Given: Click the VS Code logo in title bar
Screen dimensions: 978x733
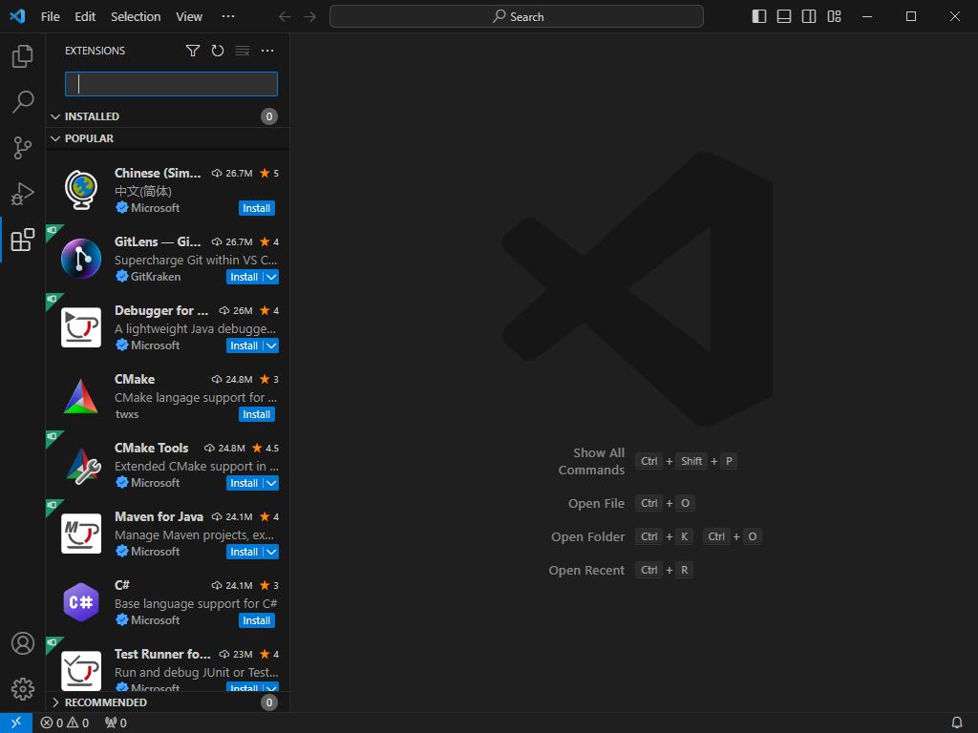Looking at the screenshot, I should pos(17,16).
